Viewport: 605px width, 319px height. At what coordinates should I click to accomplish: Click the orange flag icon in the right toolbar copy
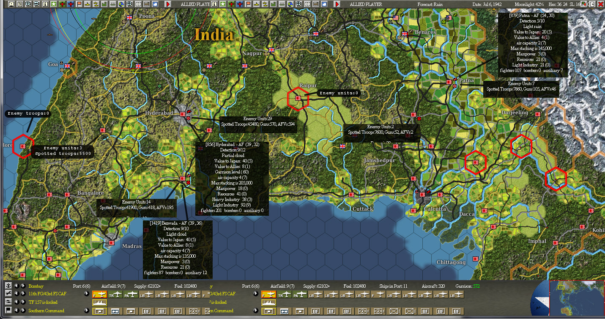(248, 4)
